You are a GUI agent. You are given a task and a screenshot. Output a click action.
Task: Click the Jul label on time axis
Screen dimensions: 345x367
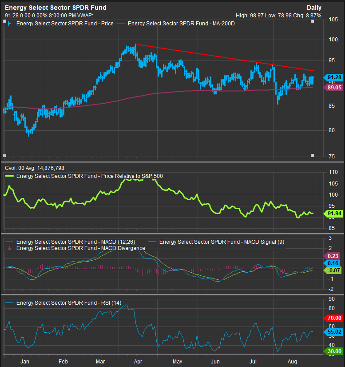(253, 362)
